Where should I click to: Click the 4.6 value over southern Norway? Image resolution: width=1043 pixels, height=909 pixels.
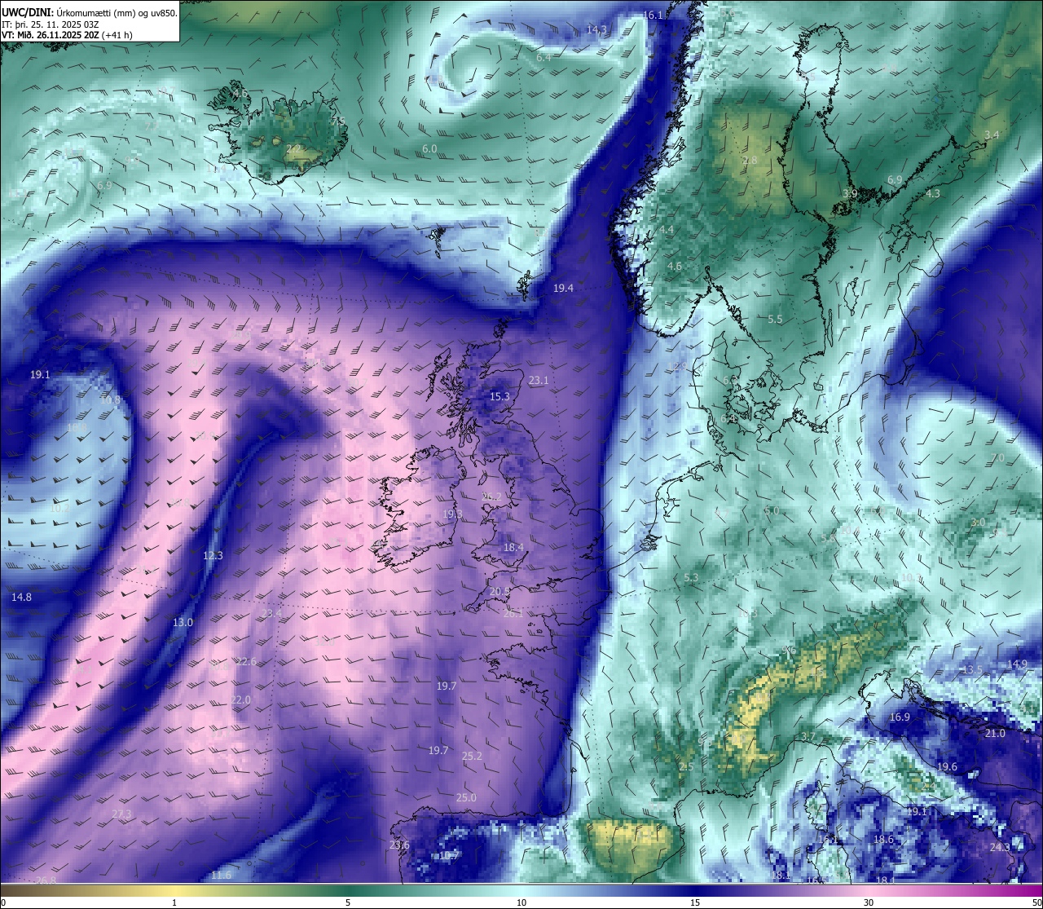click(674, 267)
